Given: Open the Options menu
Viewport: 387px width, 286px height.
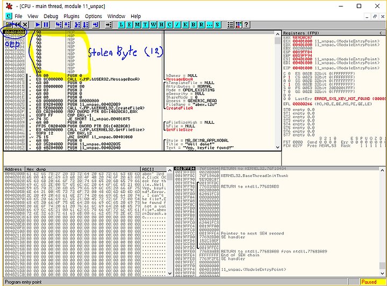Looking at the screenshot, I should coord(94,16).
